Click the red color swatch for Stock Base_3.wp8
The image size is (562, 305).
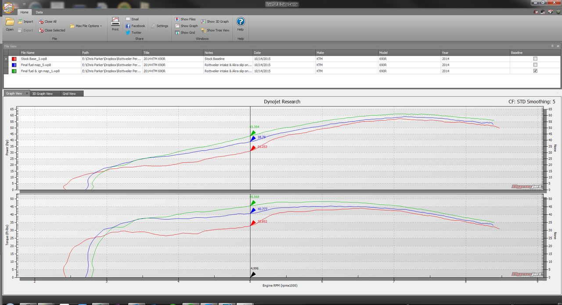tap(14, 59)
